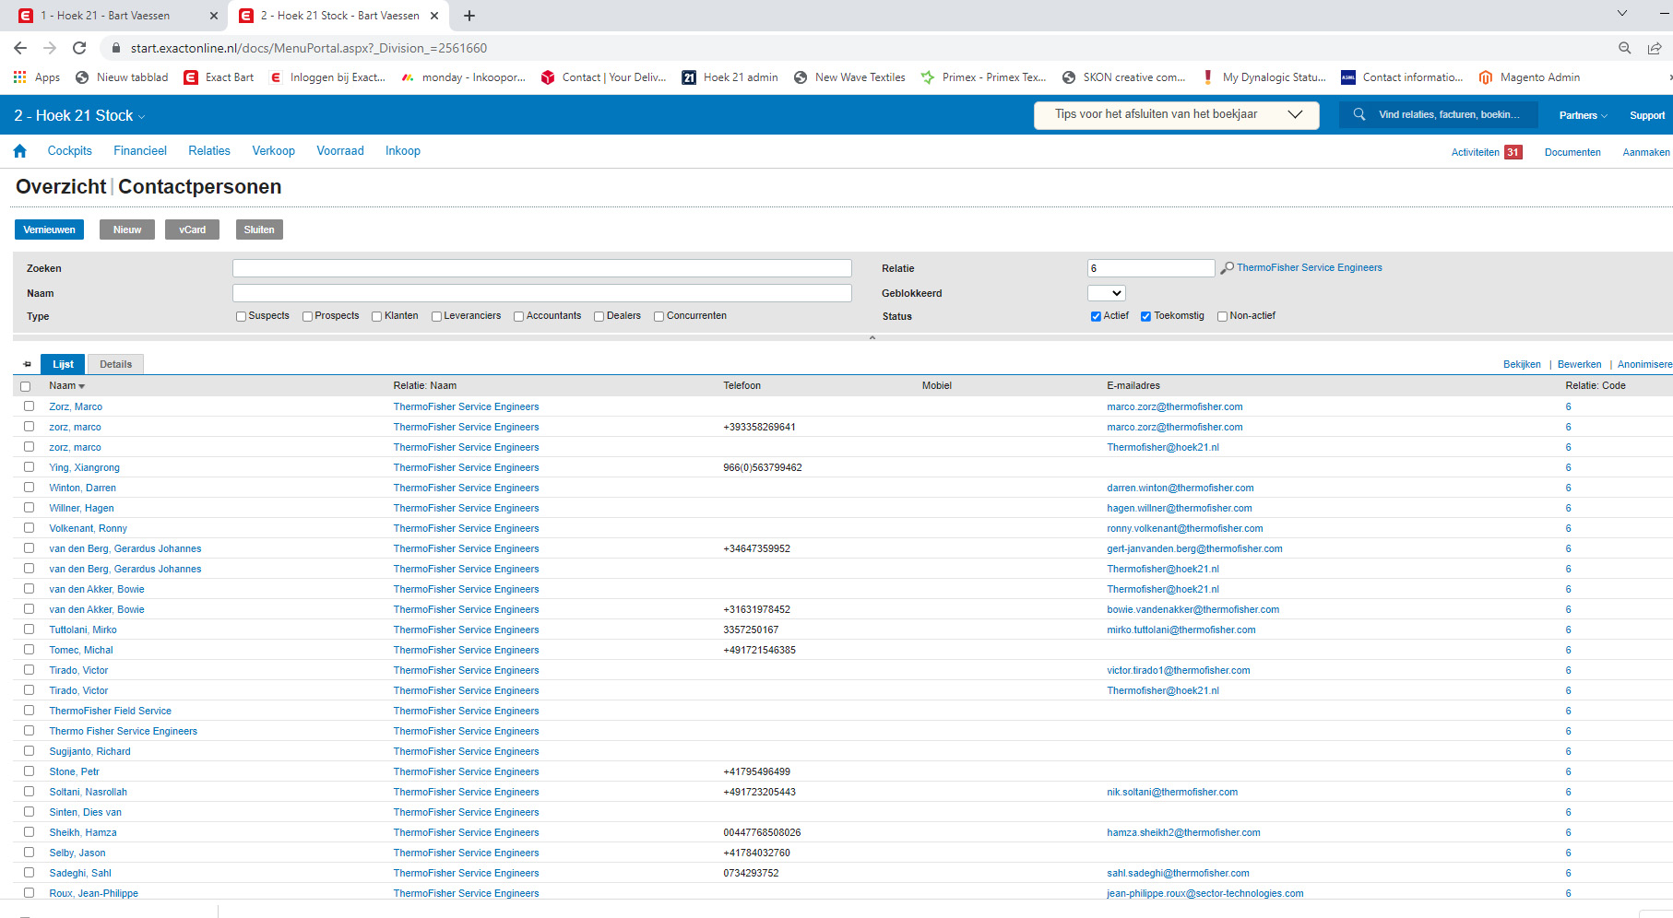Open contact Winton, Darren
This screenshot has height=918, width=1673.
[82, 488]
